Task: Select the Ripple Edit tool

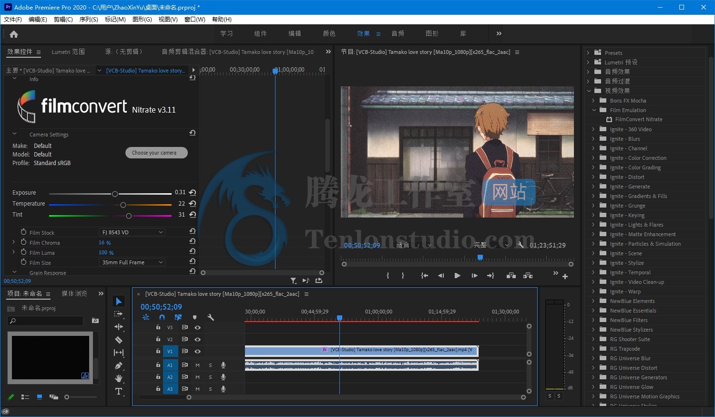Action: point(119,327)
